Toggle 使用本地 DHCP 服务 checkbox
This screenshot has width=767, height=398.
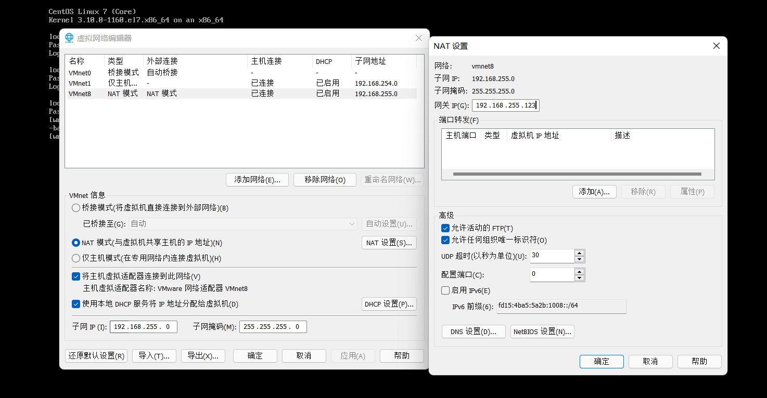click(76, 304)
